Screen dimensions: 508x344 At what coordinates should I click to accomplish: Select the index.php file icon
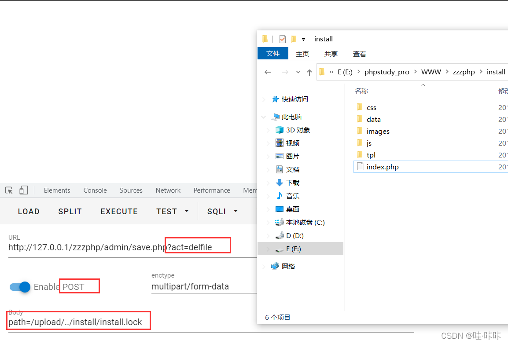coord(360,167)
